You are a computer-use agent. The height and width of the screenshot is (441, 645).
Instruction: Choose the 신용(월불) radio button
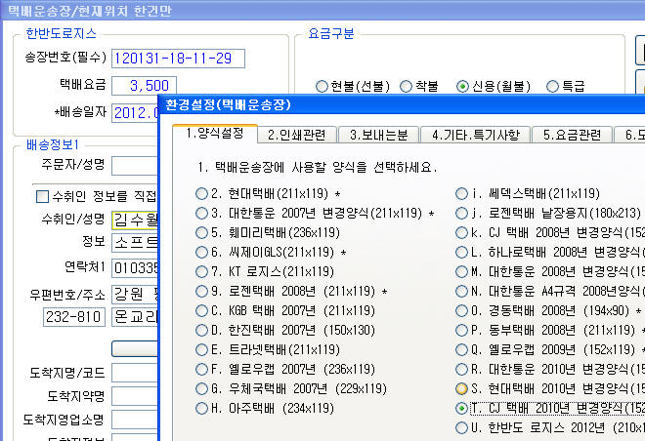coord(462,86)
